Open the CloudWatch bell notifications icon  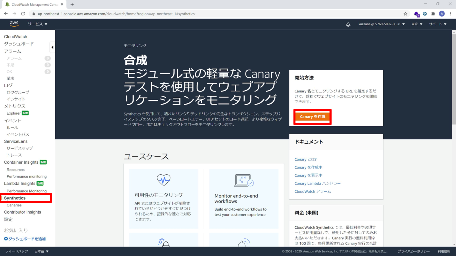click(x=348, y=24)
